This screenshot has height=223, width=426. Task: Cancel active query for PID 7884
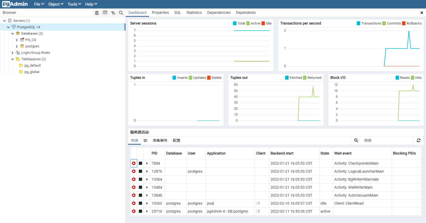coord(140,163)
